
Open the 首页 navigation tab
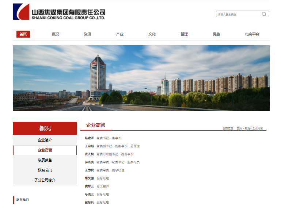23,34
